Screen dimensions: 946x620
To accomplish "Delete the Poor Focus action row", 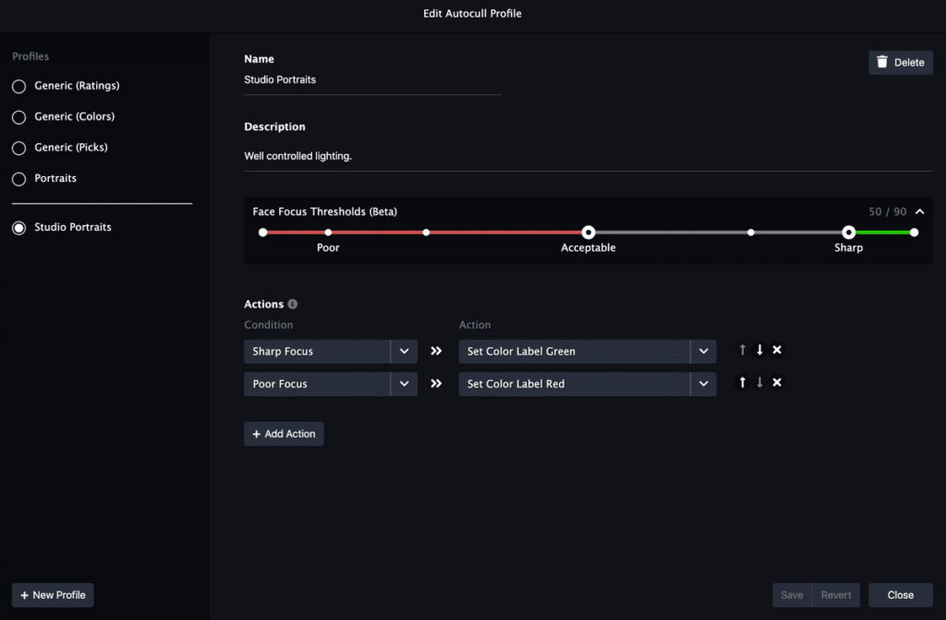I will coord(777,383).
